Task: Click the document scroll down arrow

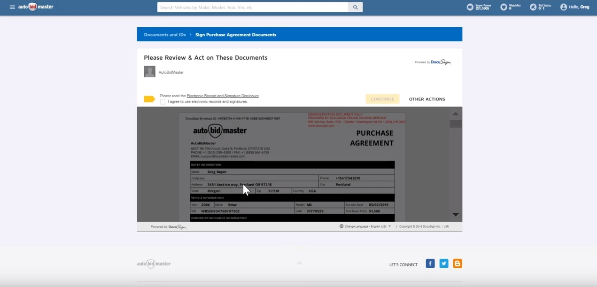Action: (455, 215)
